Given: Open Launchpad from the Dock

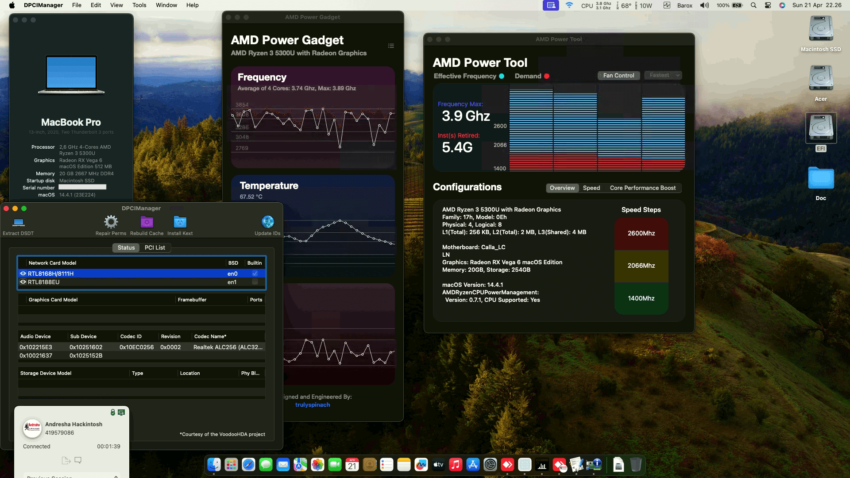Looking at the screenshot, I should (231, 464).
